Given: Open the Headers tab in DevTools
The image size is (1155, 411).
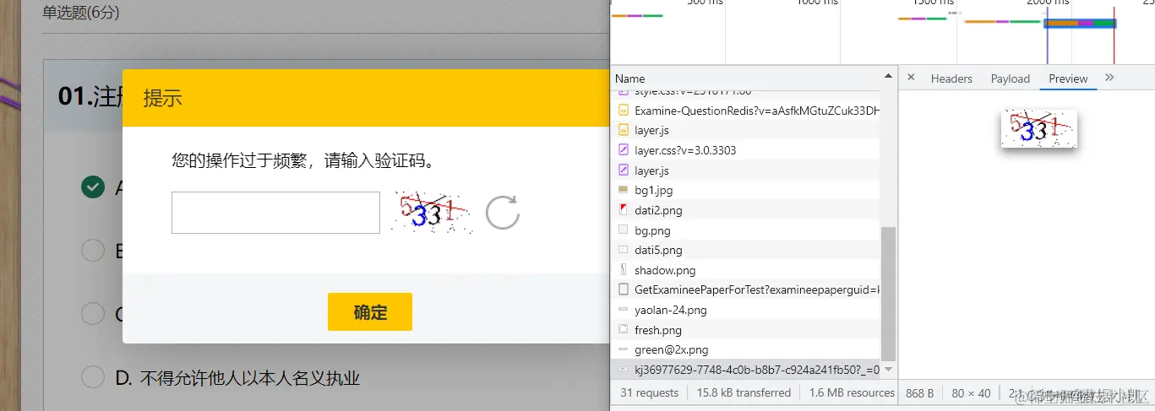Looking at the screenshot, I should [x=951, y=78].
